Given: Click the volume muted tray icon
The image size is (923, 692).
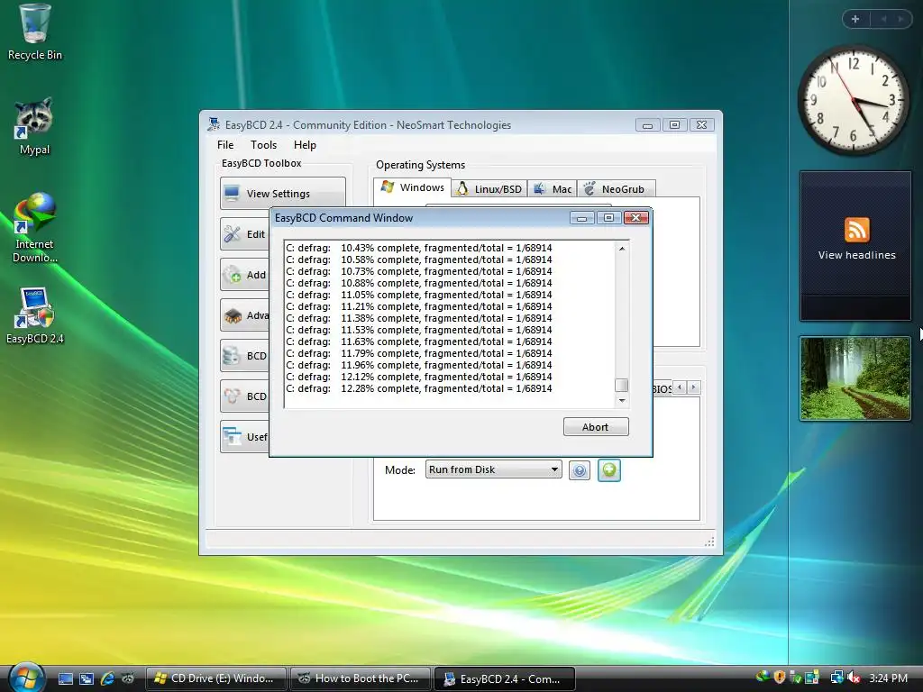Looking at the screenshot, I should [854, 678].
